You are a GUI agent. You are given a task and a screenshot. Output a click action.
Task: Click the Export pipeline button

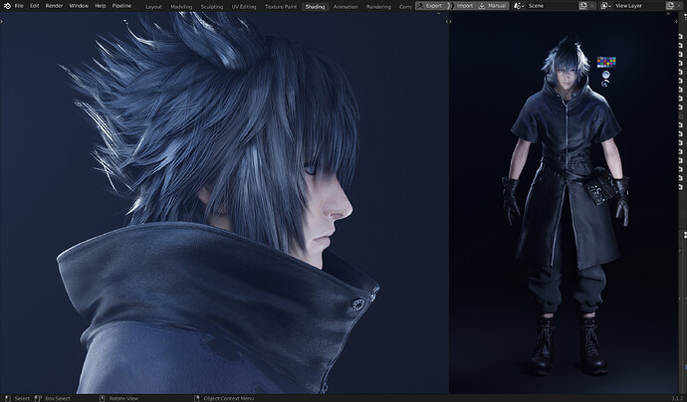[x=433, y=6]
